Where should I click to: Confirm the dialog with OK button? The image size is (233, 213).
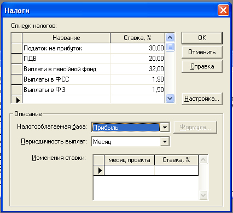[x=202, y=38]
